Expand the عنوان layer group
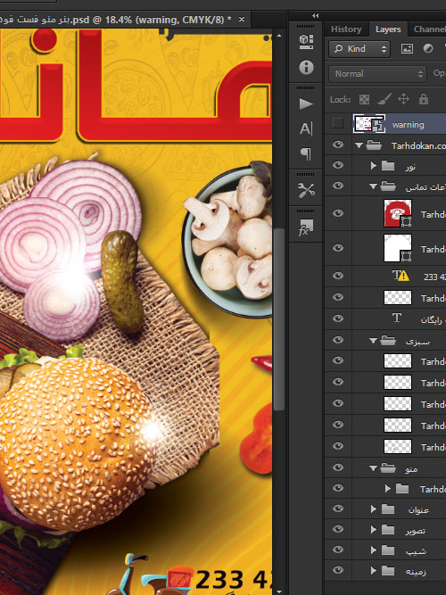 pyautogui.click(x=374, y=508)
